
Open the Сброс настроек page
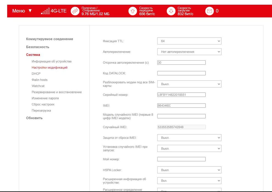point(43,105)
